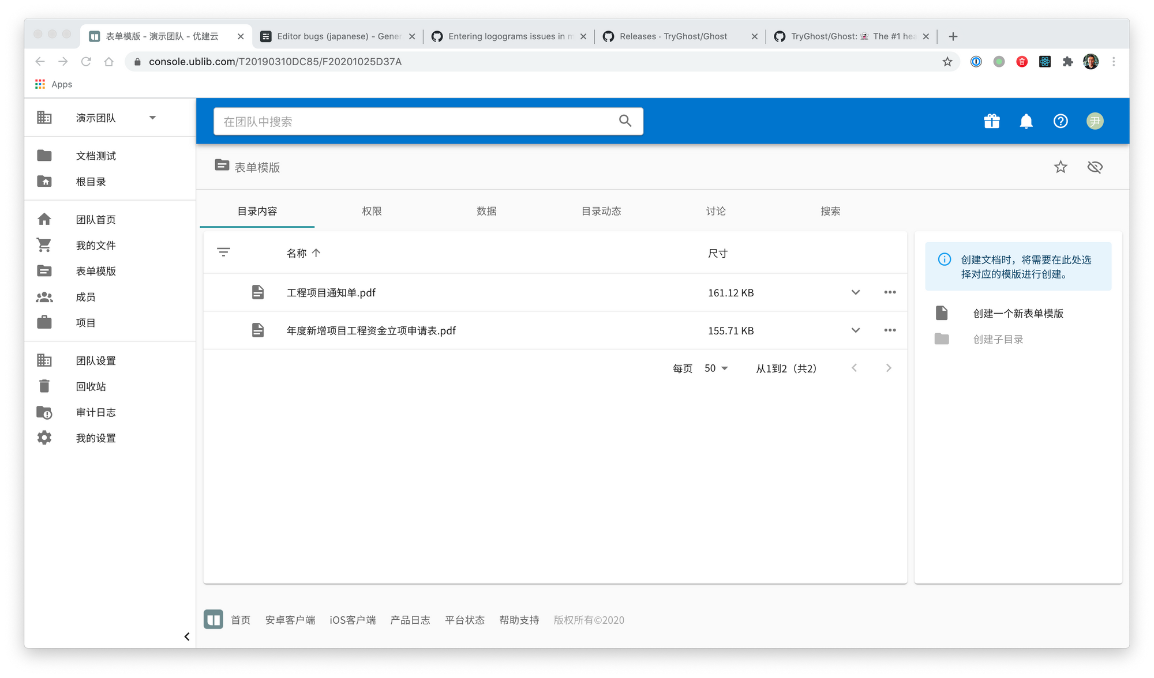Expand the 演示团队 team dropdown
This screenshot has width=1154, height=678.
pos(152,118)
